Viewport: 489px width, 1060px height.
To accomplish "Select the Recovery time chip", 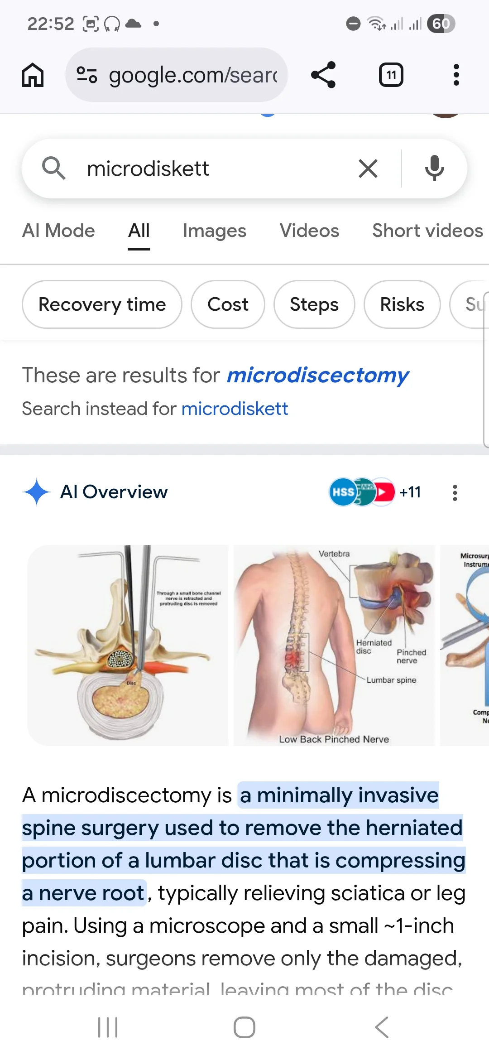I will pos(102,304).
